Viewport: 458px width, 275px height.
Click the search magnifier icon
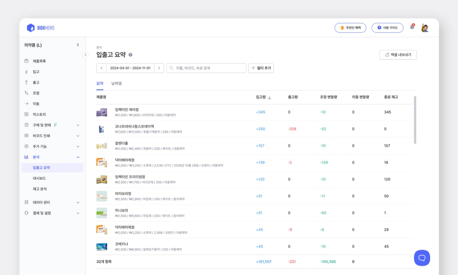171,68
